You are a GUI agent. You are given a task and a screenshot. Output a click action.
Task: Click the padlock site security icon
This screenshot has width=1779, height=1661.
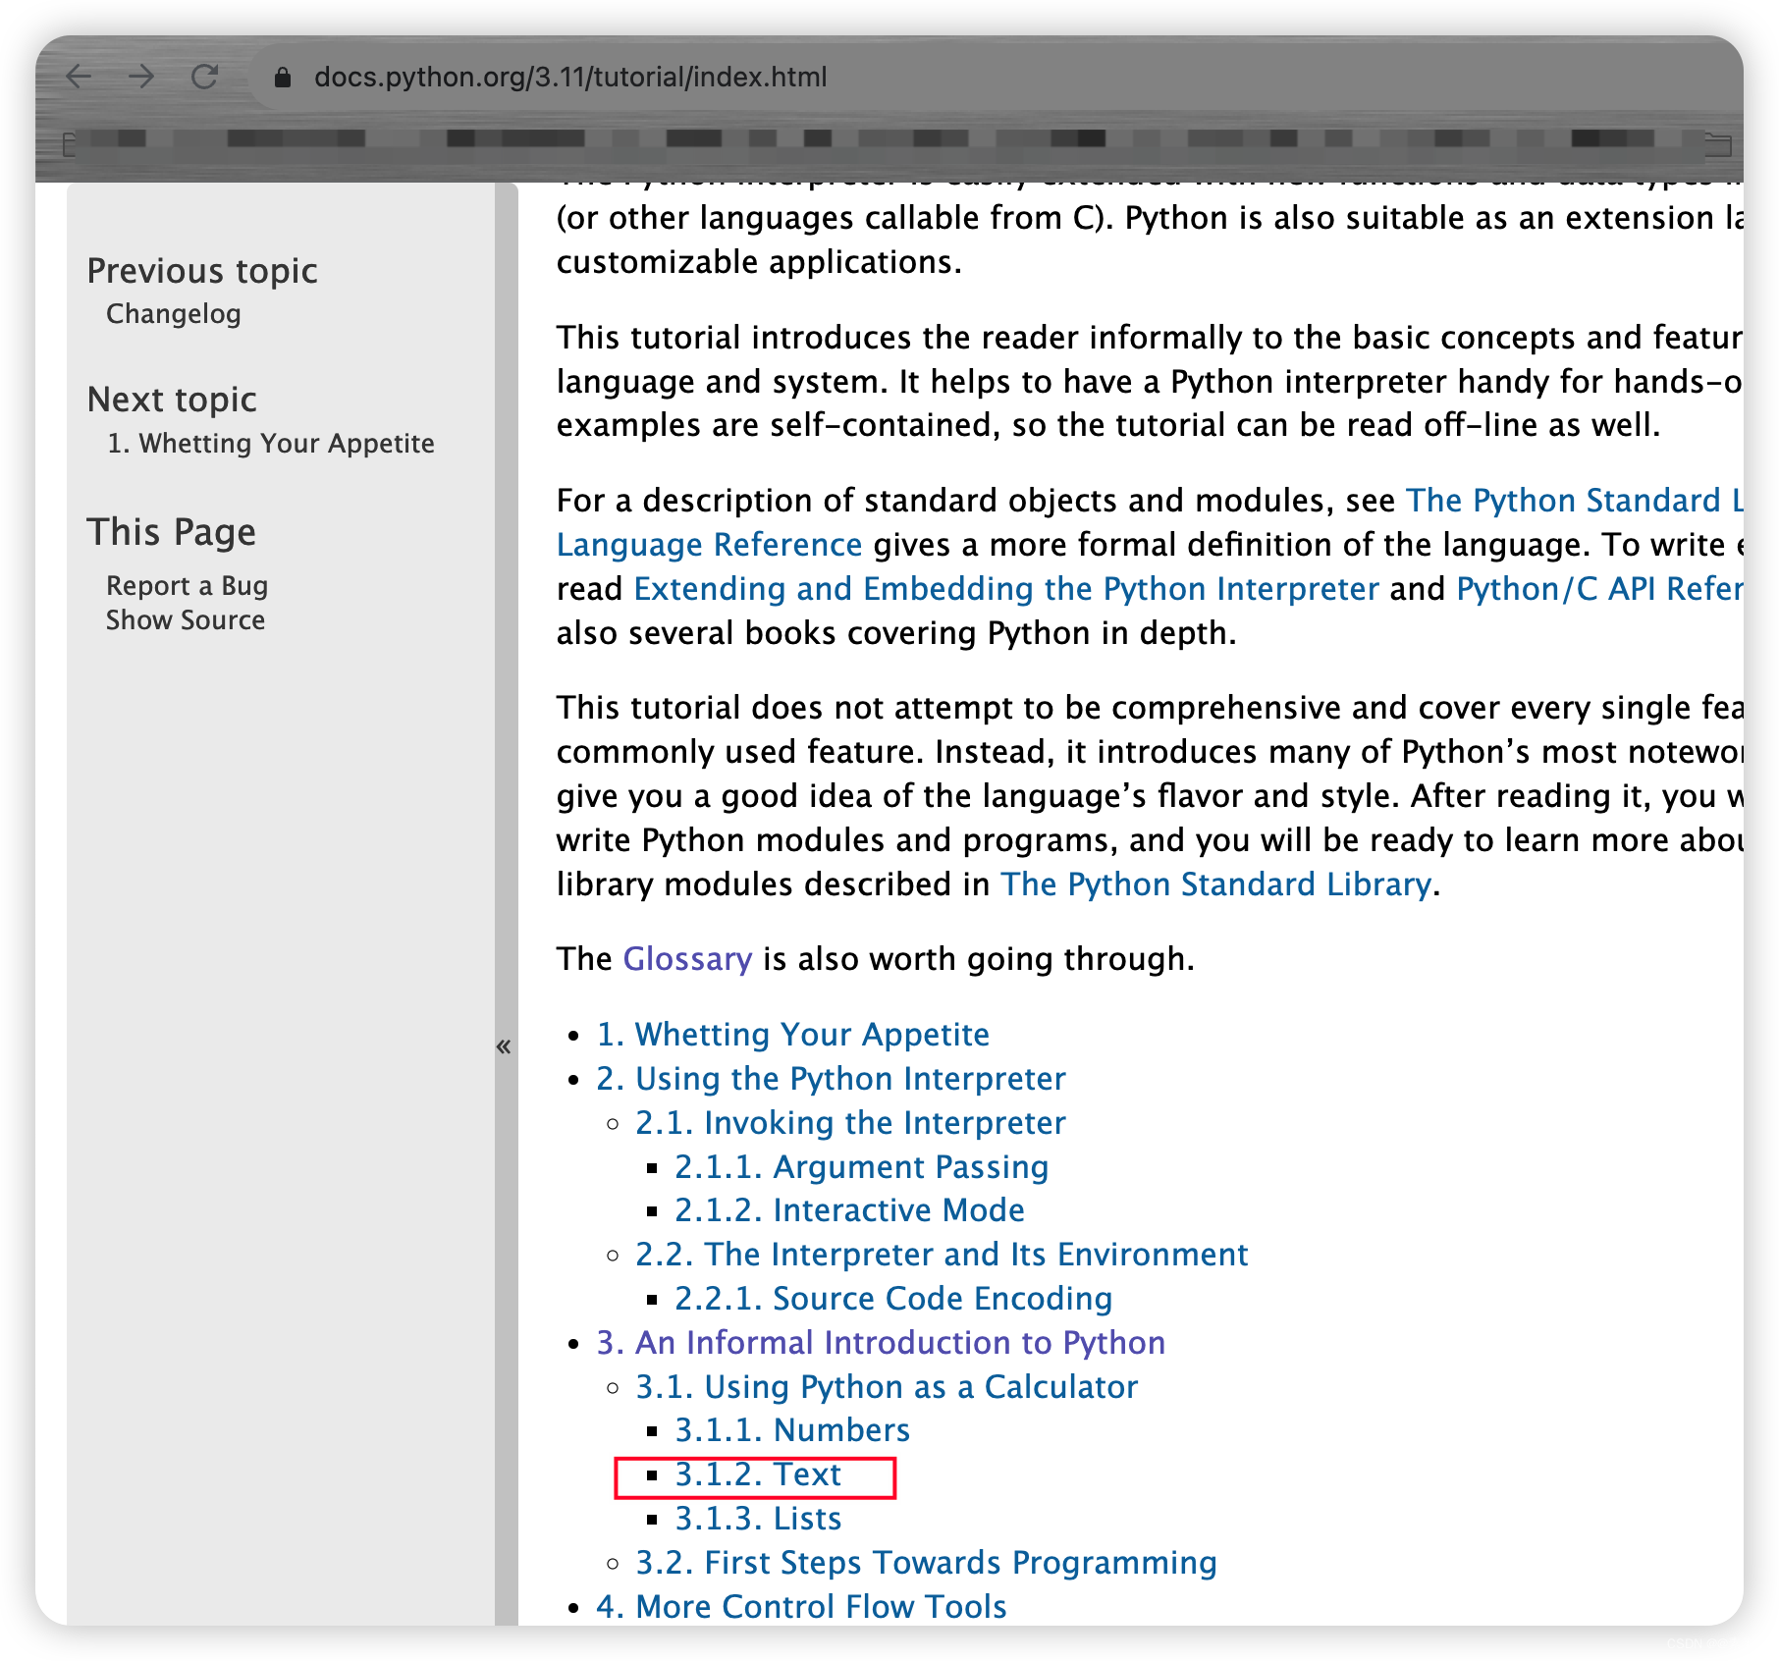[283, 78]
